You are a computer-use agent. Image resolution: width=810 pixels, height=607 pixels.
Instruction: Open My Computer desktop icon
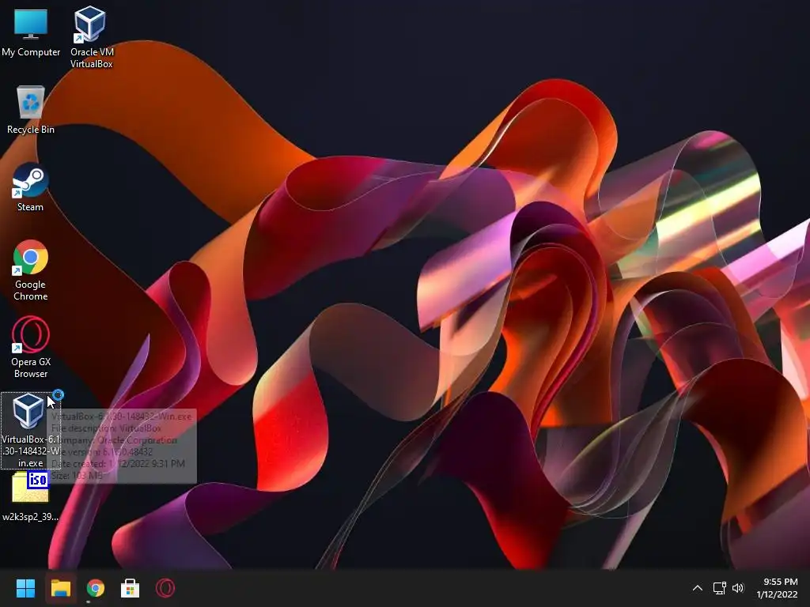click(x=31, y=32)
